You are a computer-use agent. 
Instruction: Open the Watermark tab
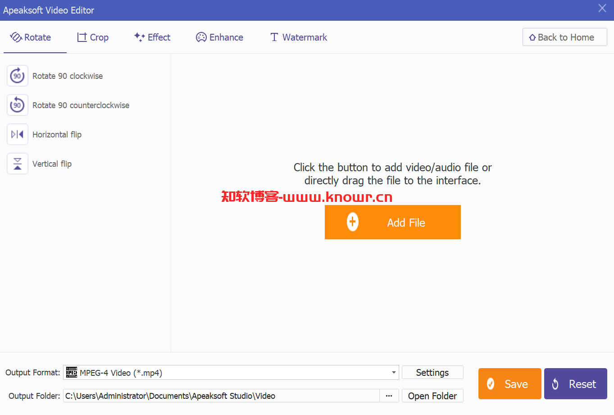pos(299,37)
